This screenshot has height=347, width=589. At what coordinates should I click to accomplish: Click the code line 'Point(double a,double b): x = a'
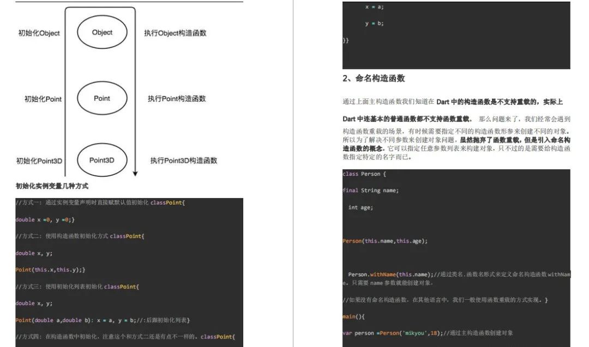pyautogui.click(x=103, y=320)
